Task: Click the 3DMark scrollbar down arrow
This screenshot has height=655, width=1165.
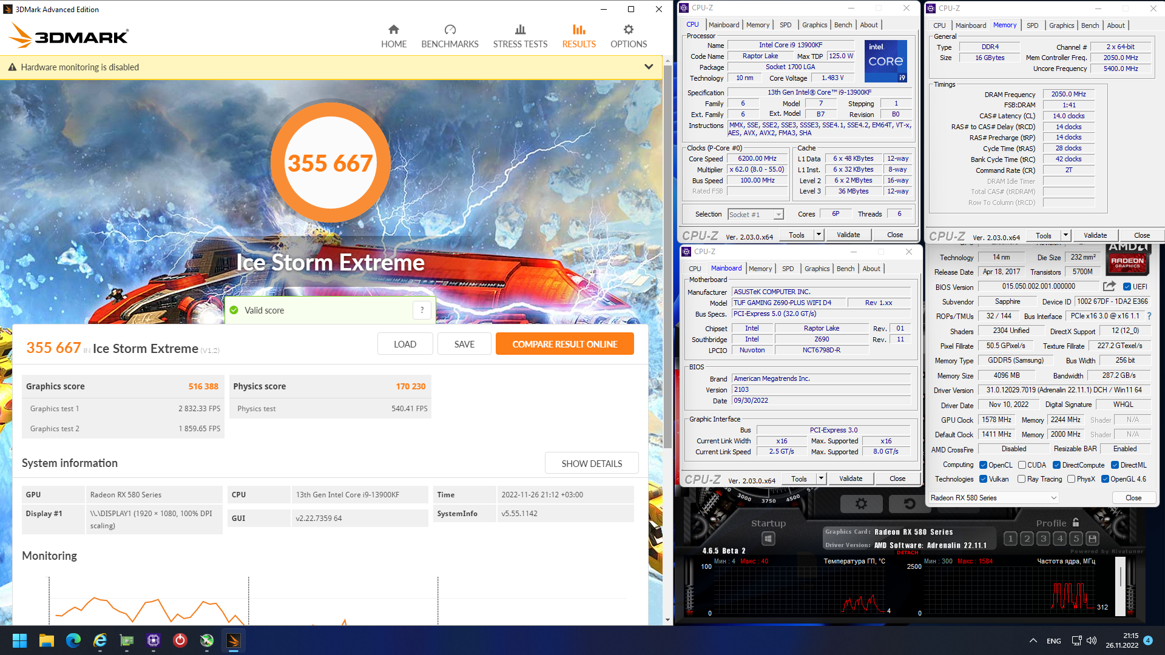Action: [x=667, y=620]
